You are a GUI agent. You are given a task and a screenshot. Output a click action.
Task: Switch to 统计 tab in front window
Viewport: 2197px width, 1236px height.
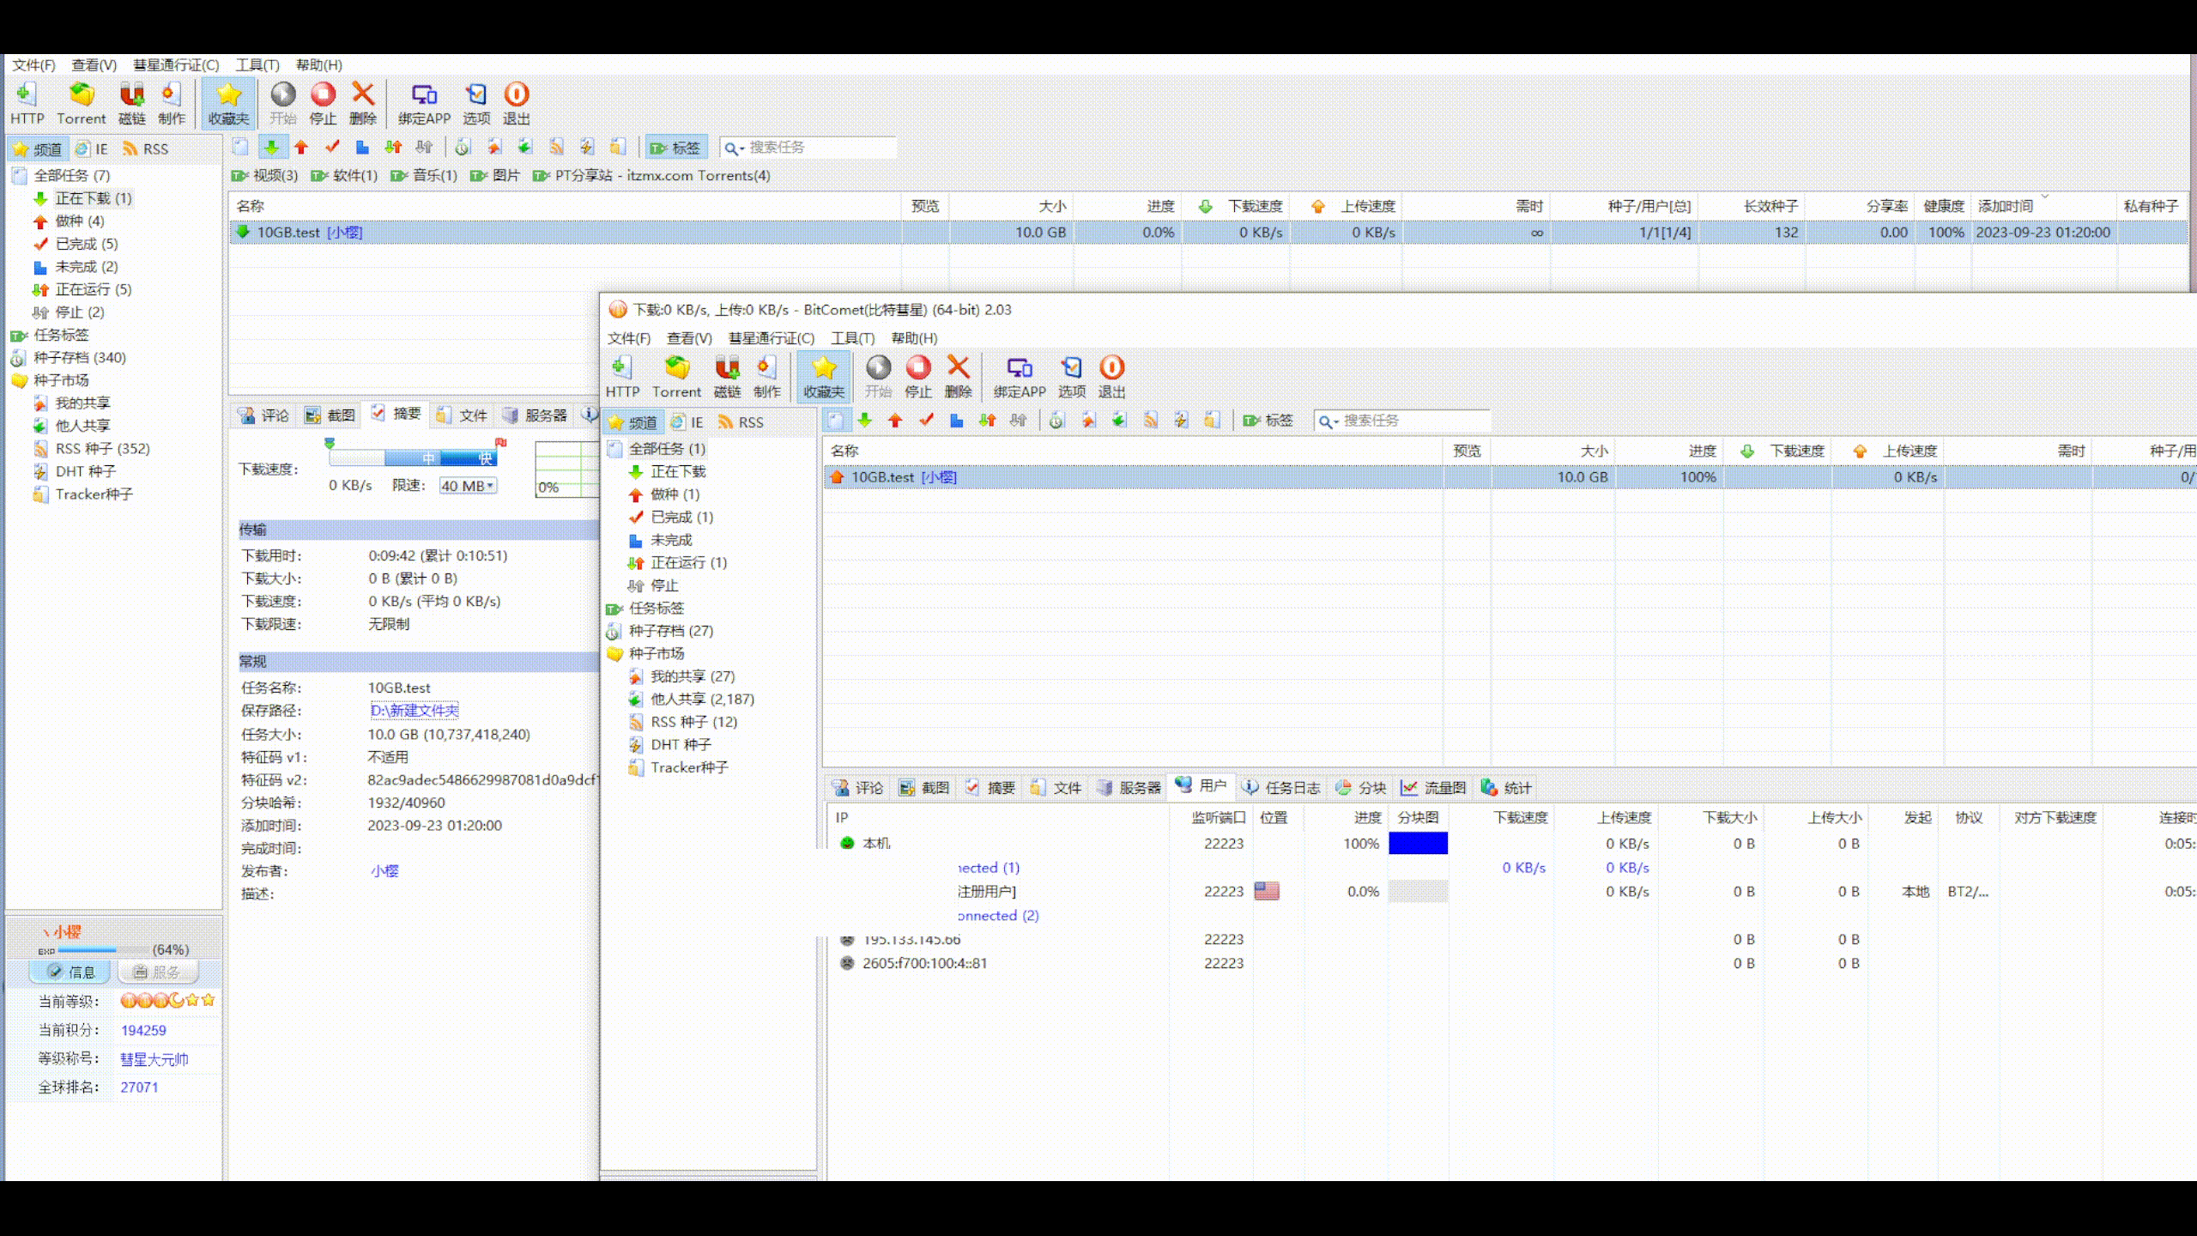click(x=1506, y=788)
